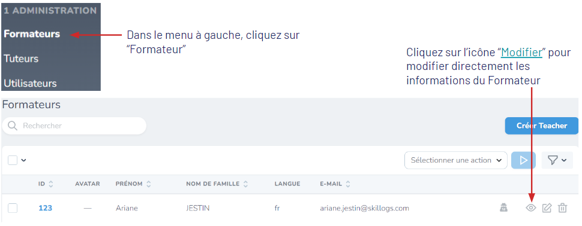Run selected action with play button
The height and width of the screenshot is (226, 582).
[x=523, y=160]
